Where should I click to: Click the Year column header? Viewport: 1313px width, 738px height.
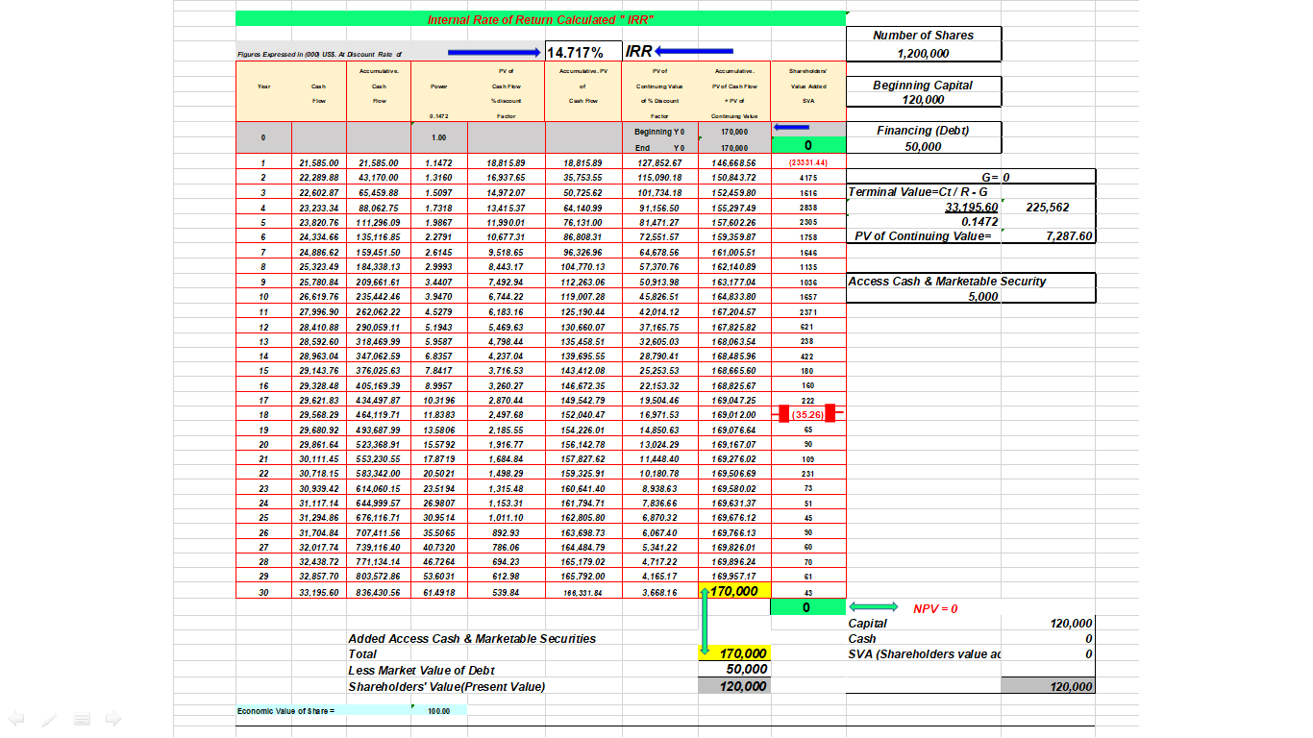pyautogui.click(x=264, y=86)
